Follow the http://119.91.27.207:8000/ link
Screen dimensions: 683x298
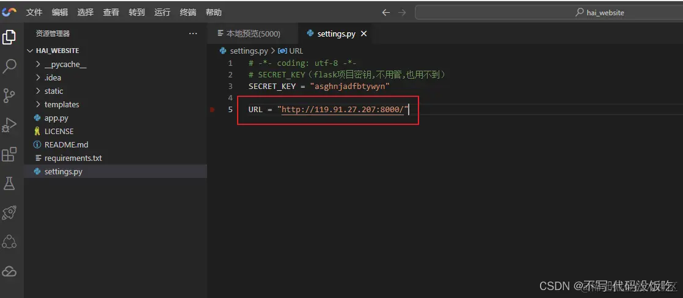coord(342,110)
